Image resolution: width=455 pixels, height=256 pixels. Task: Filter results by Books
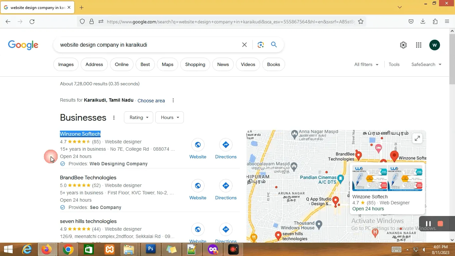point(273,64)
